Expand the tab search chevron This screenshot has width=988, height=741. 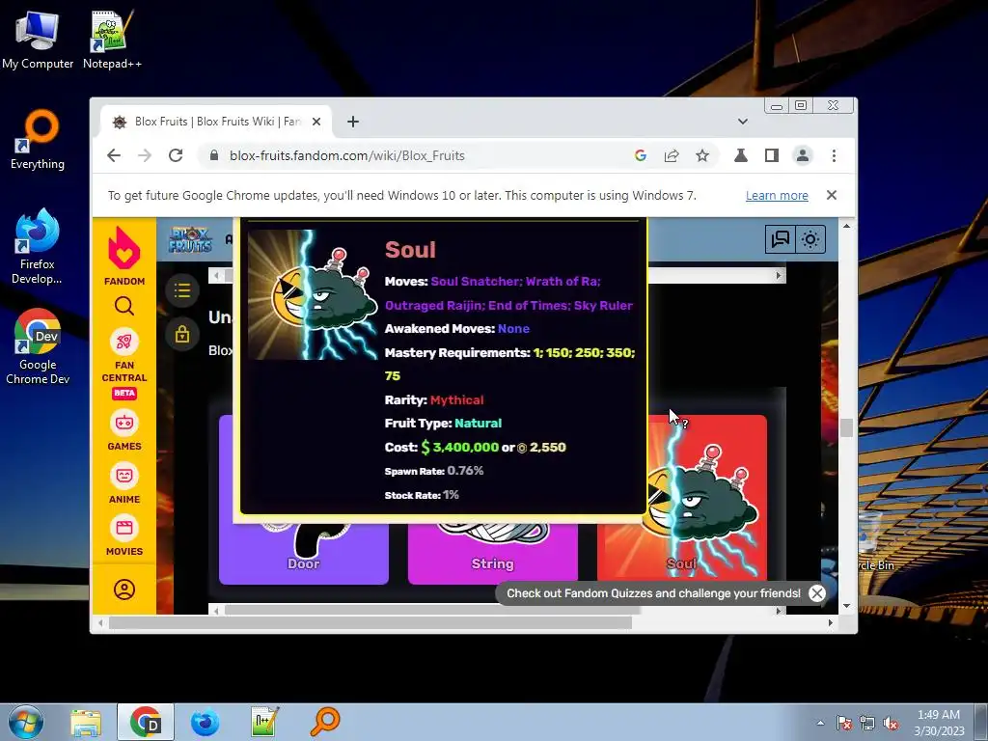pos(743,122)
